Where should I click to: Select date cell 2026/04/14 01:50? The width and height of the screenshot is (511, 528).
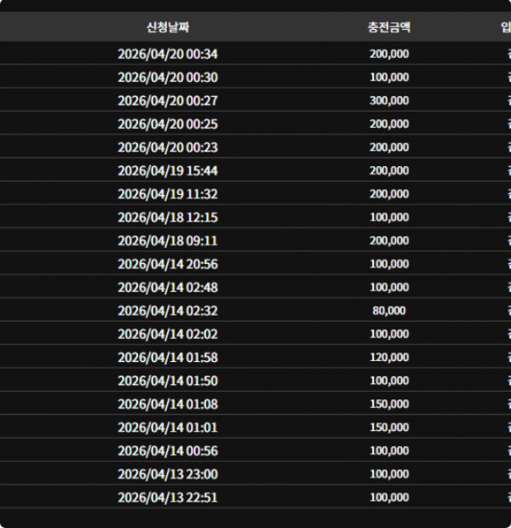(168, 381)
